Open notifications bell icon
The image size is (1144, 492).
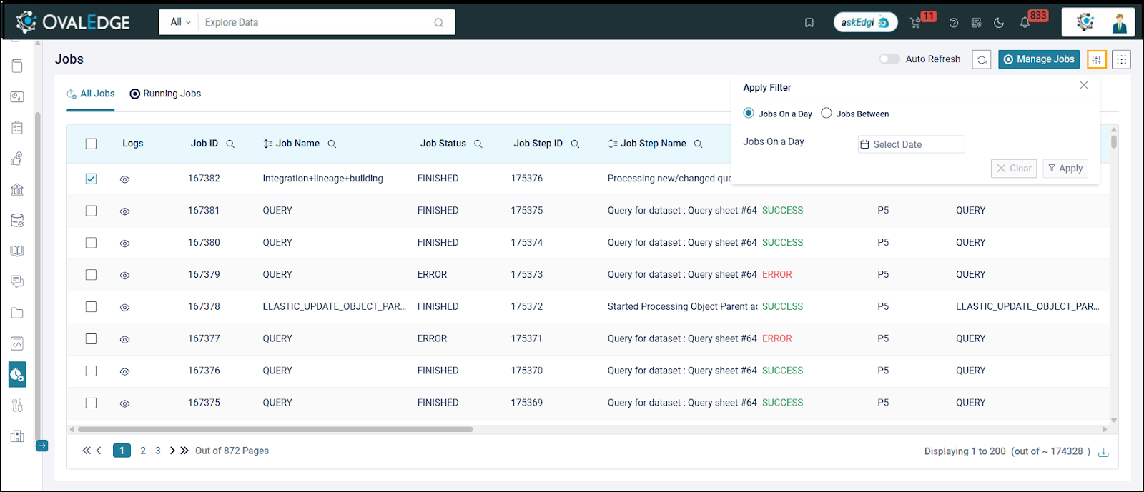[1025, 23]
